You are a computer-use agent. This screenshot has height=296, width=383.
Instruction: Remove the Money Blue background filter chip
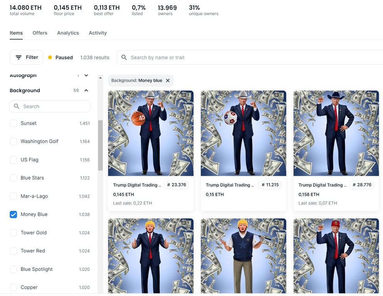click(168, 80)
